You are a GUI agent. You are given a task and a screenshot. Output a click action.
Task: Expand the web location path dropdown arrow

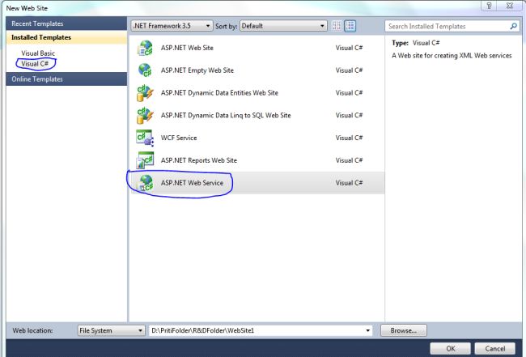coord(367,330)
